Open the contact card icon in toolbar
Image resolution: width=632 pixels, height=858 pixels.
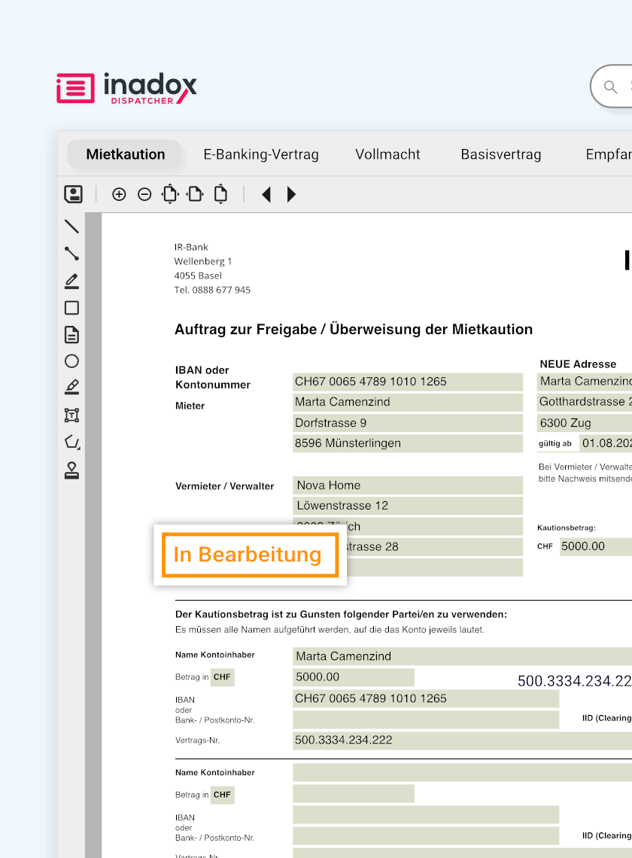[73, 193]
